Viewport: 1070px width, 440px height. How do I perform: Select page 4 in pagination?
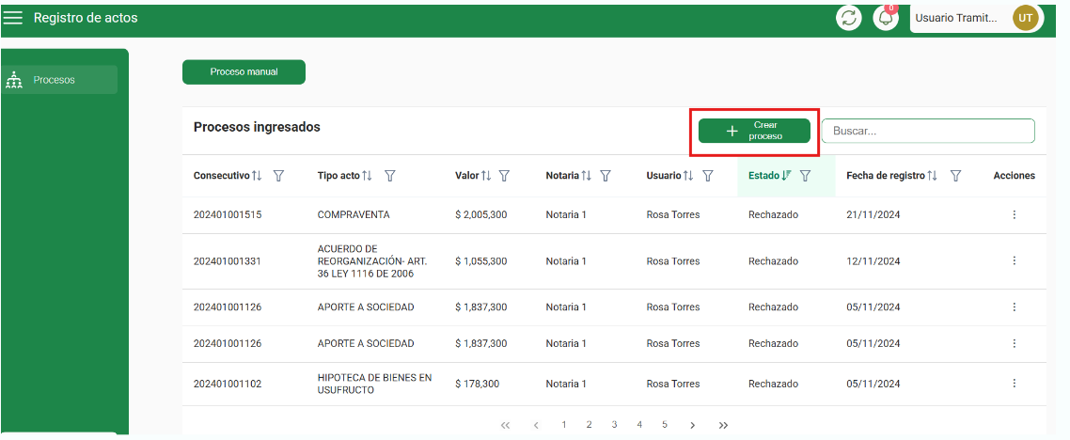pos(639,424)
